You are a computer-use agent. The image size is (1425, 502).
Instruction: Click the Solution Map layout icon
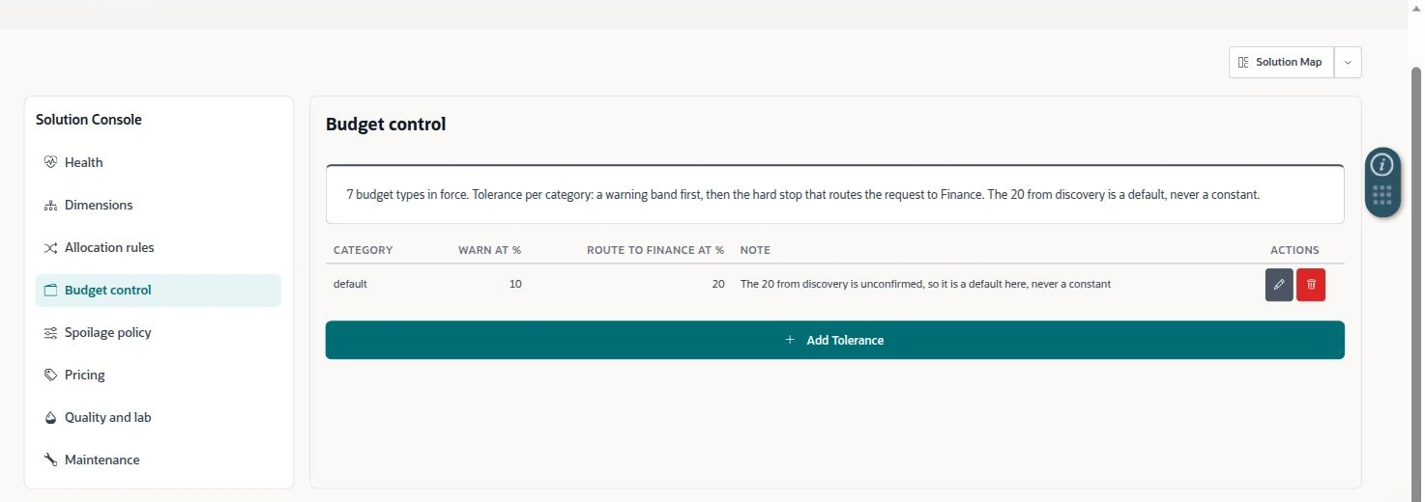1243,62
